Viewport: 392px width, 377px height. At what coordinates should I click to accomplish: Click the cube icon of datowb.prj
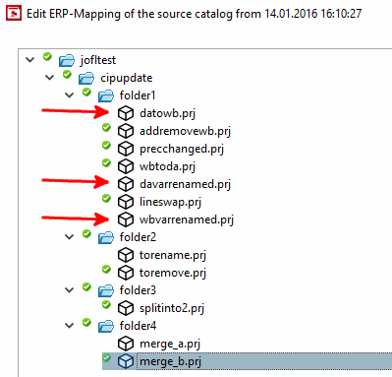tap(126, 113)
